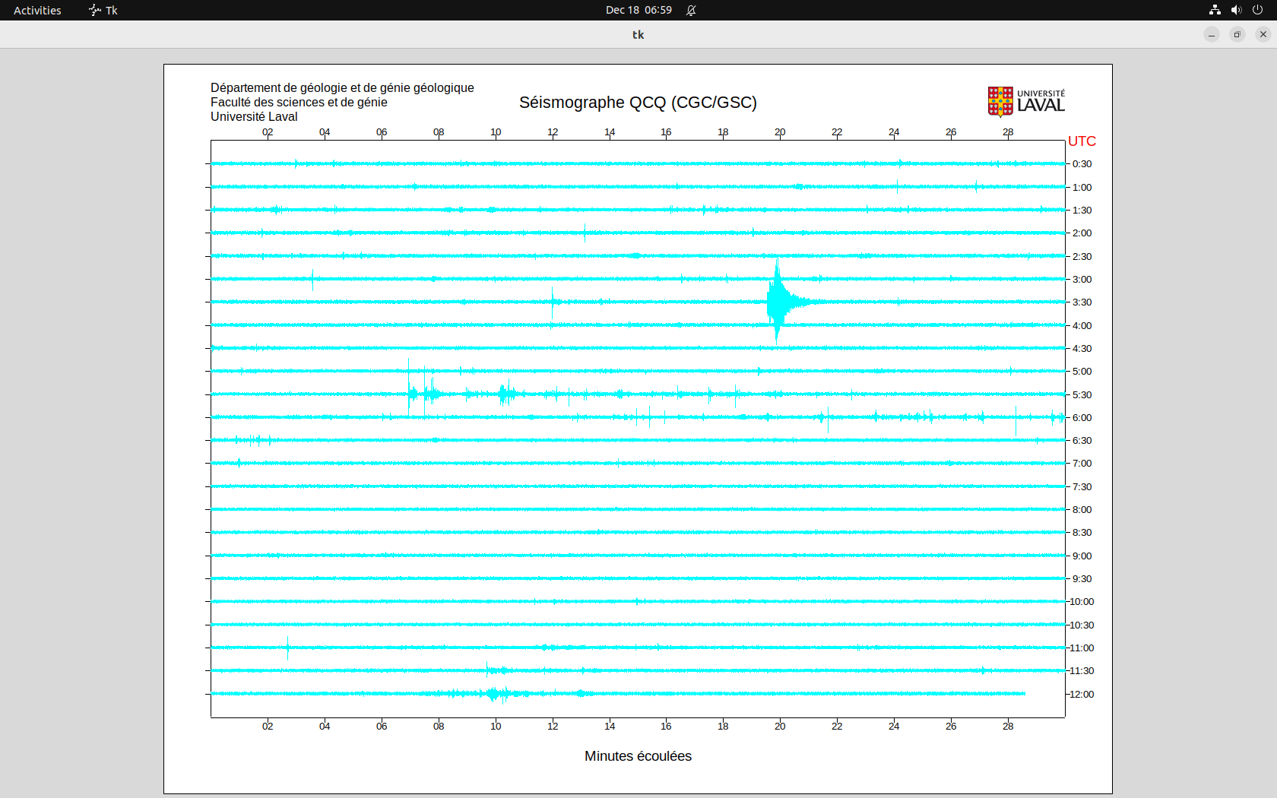Click the Université Laval logo
Image resolution: width=1277 pixels, height=798 pixels.
coord(1026,101)
